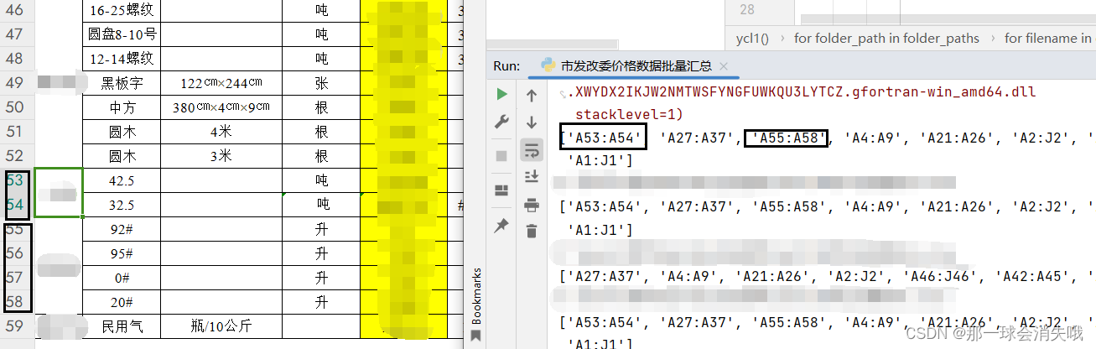This screenshot has height=349, width=1096.
Task: Select Excel row header 48
Action: point(16,59)
